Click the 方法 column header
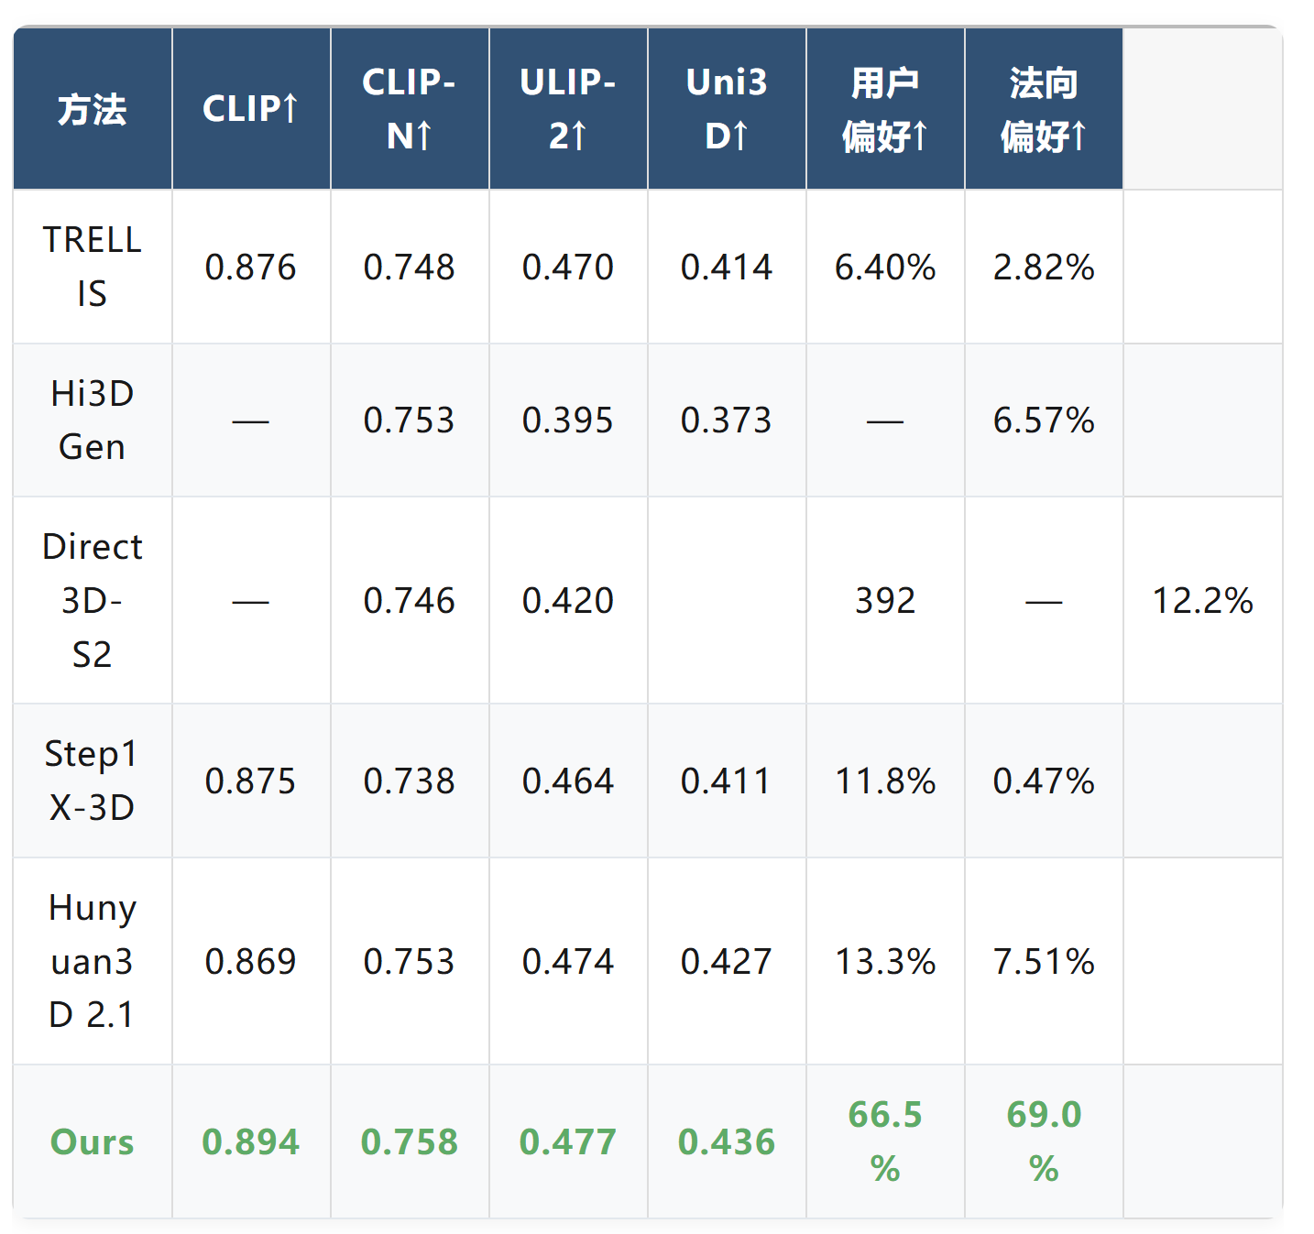The height and width of the screenshot is (1234, 1314). coord(93,109)
